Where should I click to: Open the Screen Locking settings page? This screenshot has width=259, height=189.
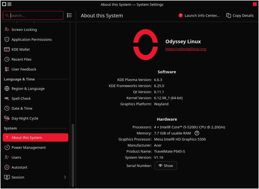pyautogui.click(x=35, y=30)
